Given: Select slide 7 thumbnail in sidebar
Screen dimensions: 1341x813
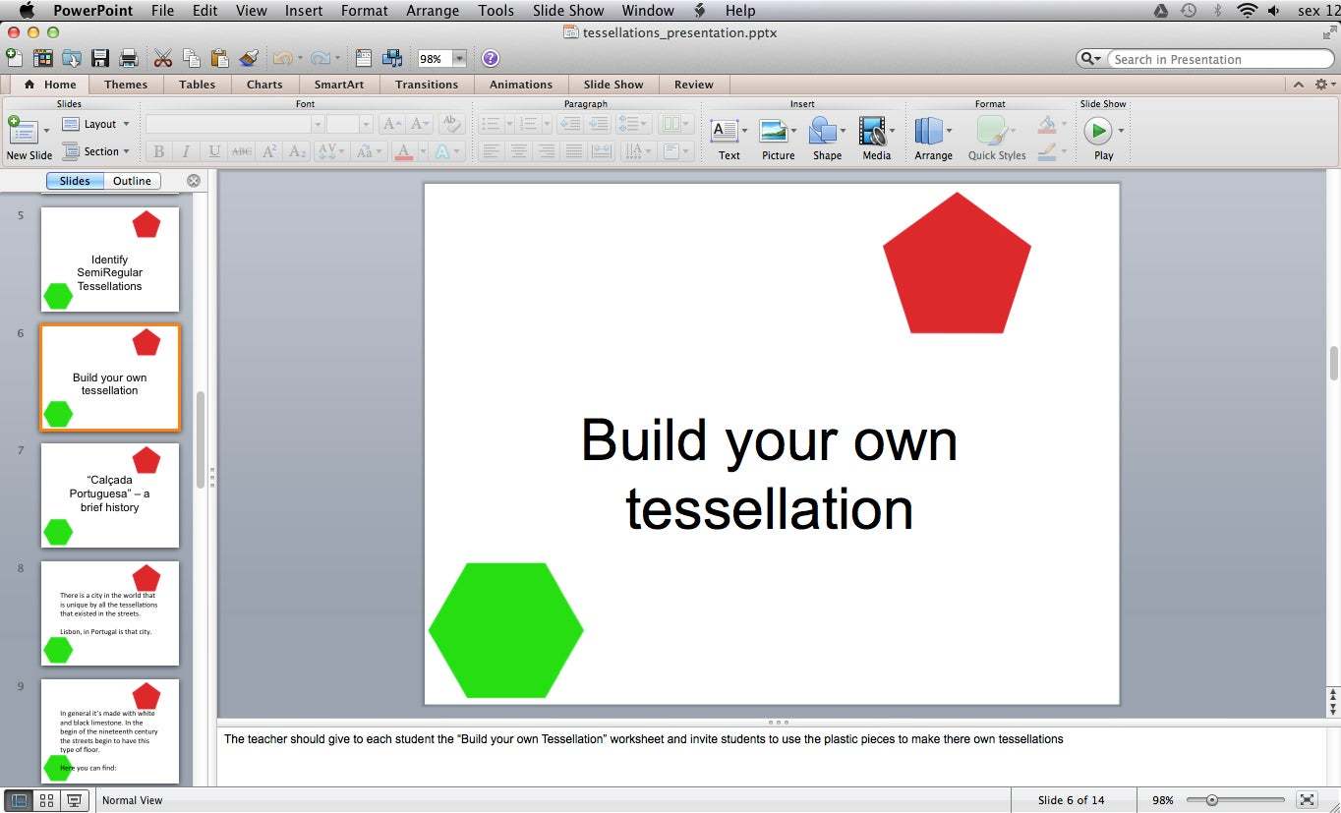Looking at the screenshot, I should pos(108,494).
